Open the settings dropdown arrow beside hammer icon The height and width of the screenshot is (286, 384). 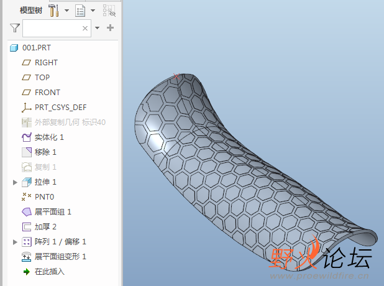point(66,11)
